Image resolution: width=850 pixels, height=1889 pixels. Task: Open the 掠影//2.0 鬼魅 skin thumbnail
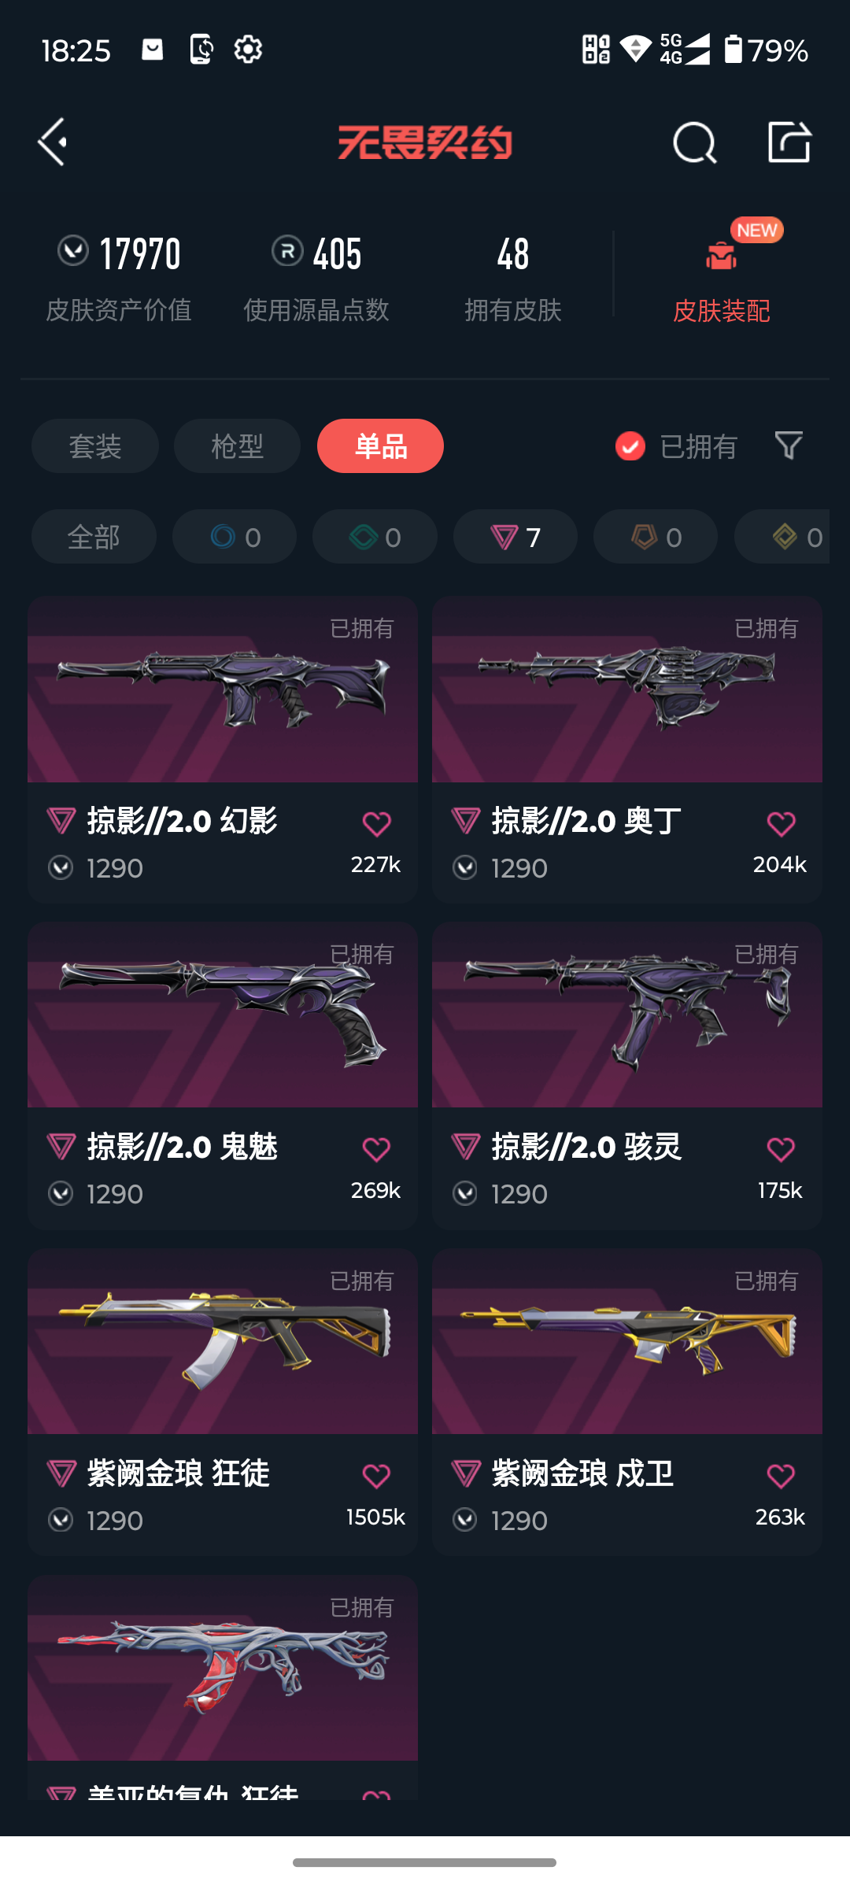point(223,1015)
